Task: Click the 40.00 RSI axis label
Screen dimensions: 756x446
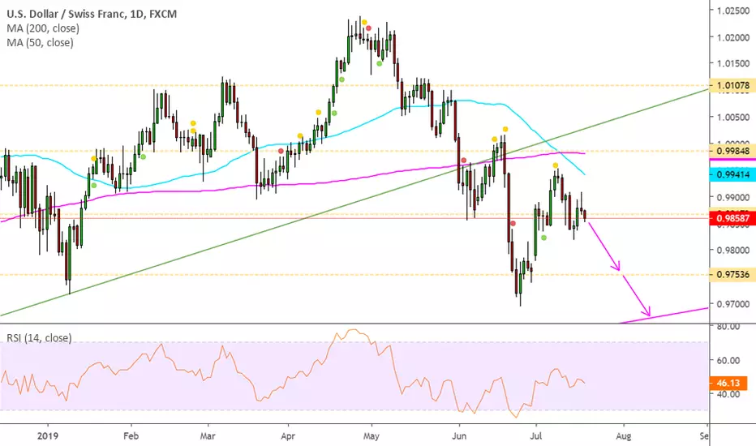Action: pyautogui.click(x=728, y=394)
